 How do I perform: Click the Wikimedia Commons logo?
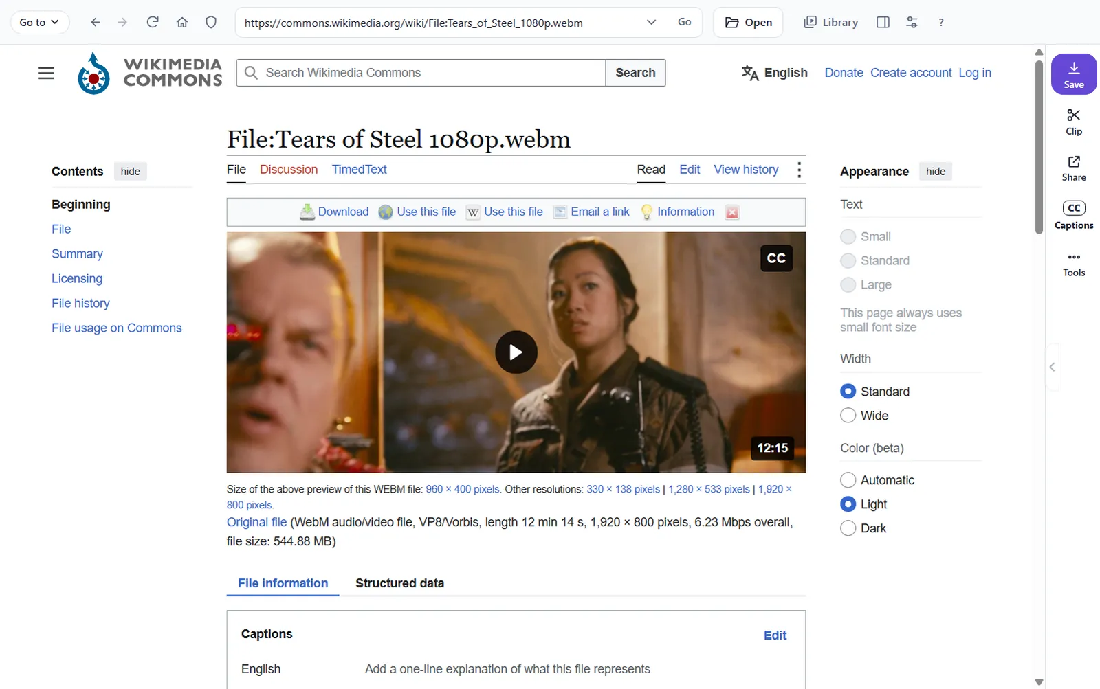pos(151,73)
